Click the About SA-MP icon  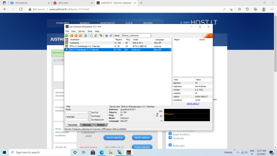click(x=111, y=35)
